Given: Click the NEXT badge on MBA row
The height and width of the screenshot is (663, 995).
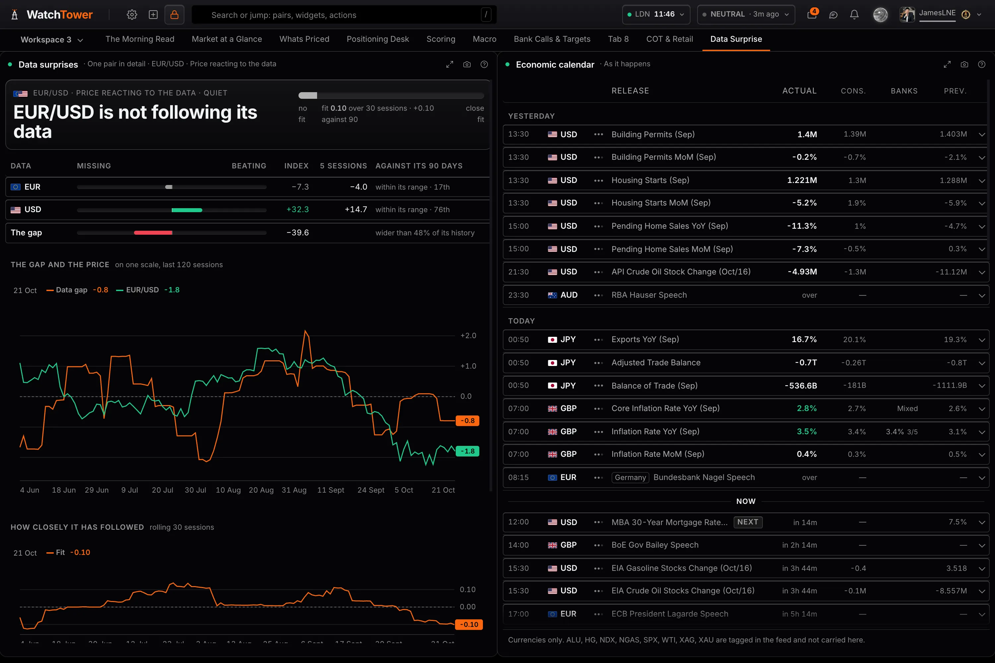Looking at the screenshot, I should pos(748,522).
